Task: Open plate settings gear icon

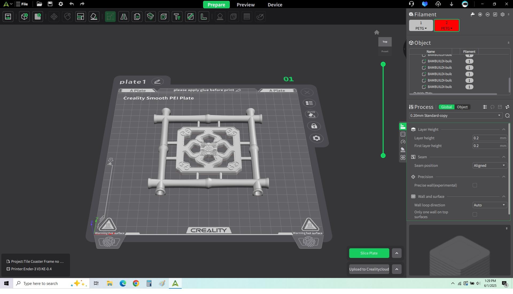Action: pyautogui.click(x=316, y=138)
